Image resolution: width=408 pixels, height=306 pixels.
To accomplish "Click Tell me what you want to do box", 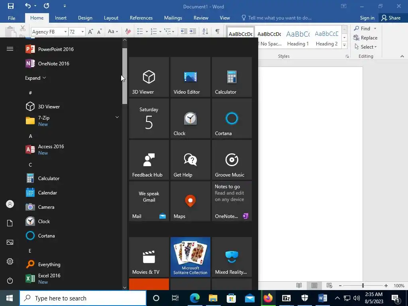I will [277, 18].
